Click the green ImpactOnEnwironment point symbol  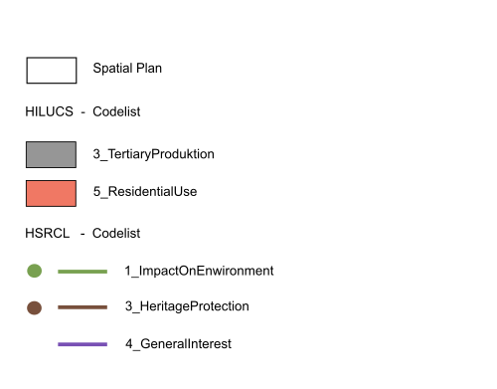pos(35,271)
